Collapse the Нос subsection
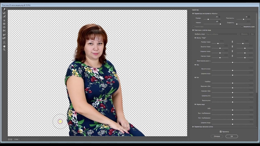The image size is (260, 146). [195, 65]
